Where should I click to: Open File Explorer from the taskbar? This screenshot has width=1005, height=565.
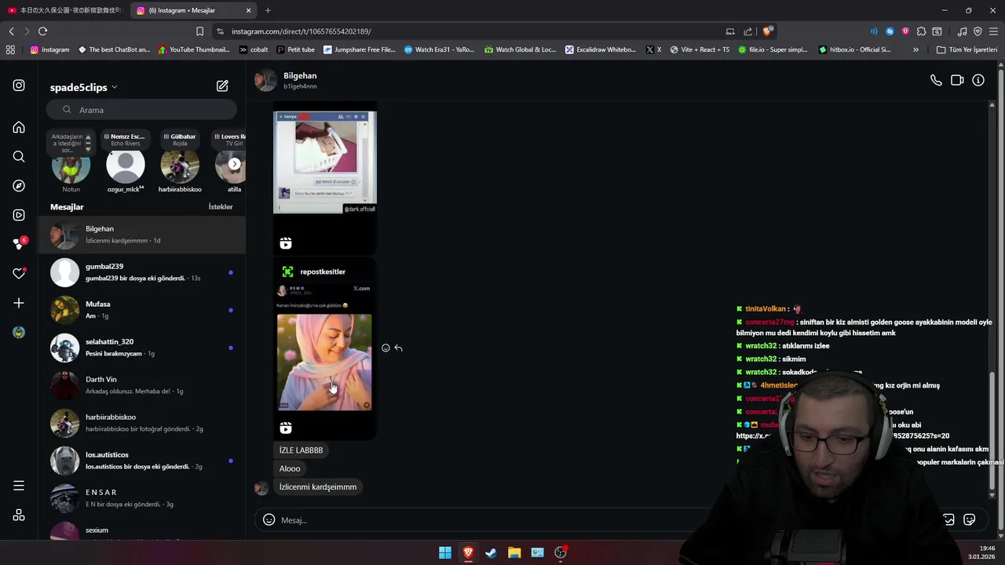point(514,552)
